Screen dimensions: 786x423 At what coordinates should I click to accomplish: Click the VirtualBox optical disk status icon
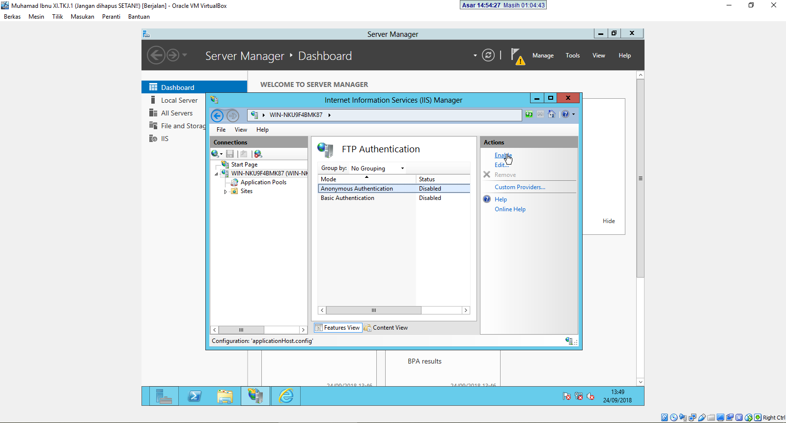(674, 418)
